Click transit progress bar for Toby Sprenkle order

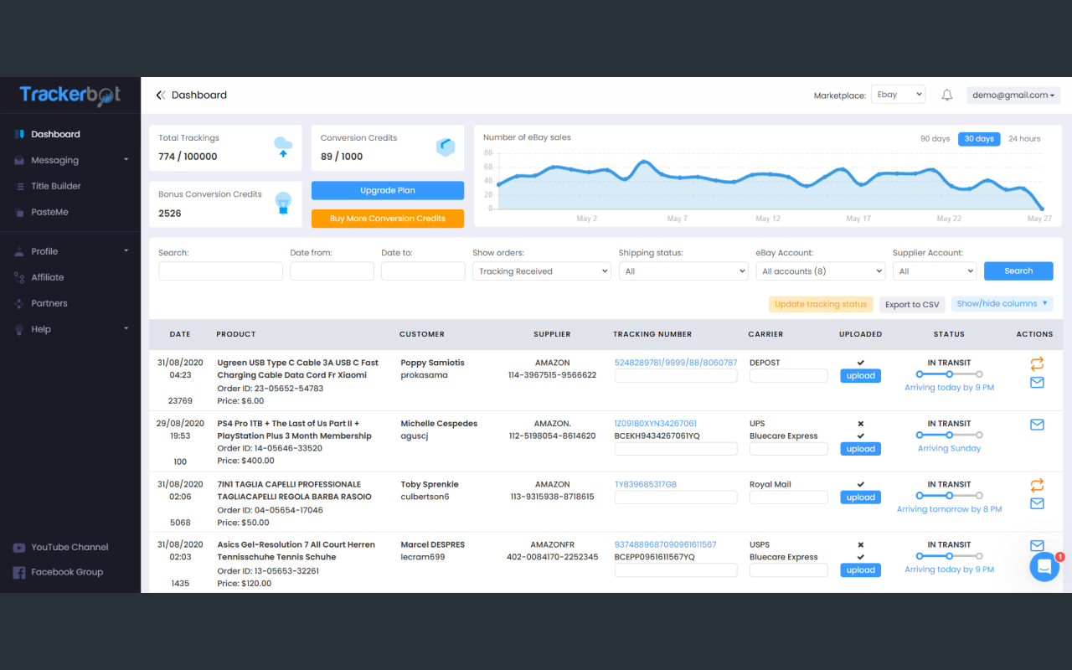(949, 496)
